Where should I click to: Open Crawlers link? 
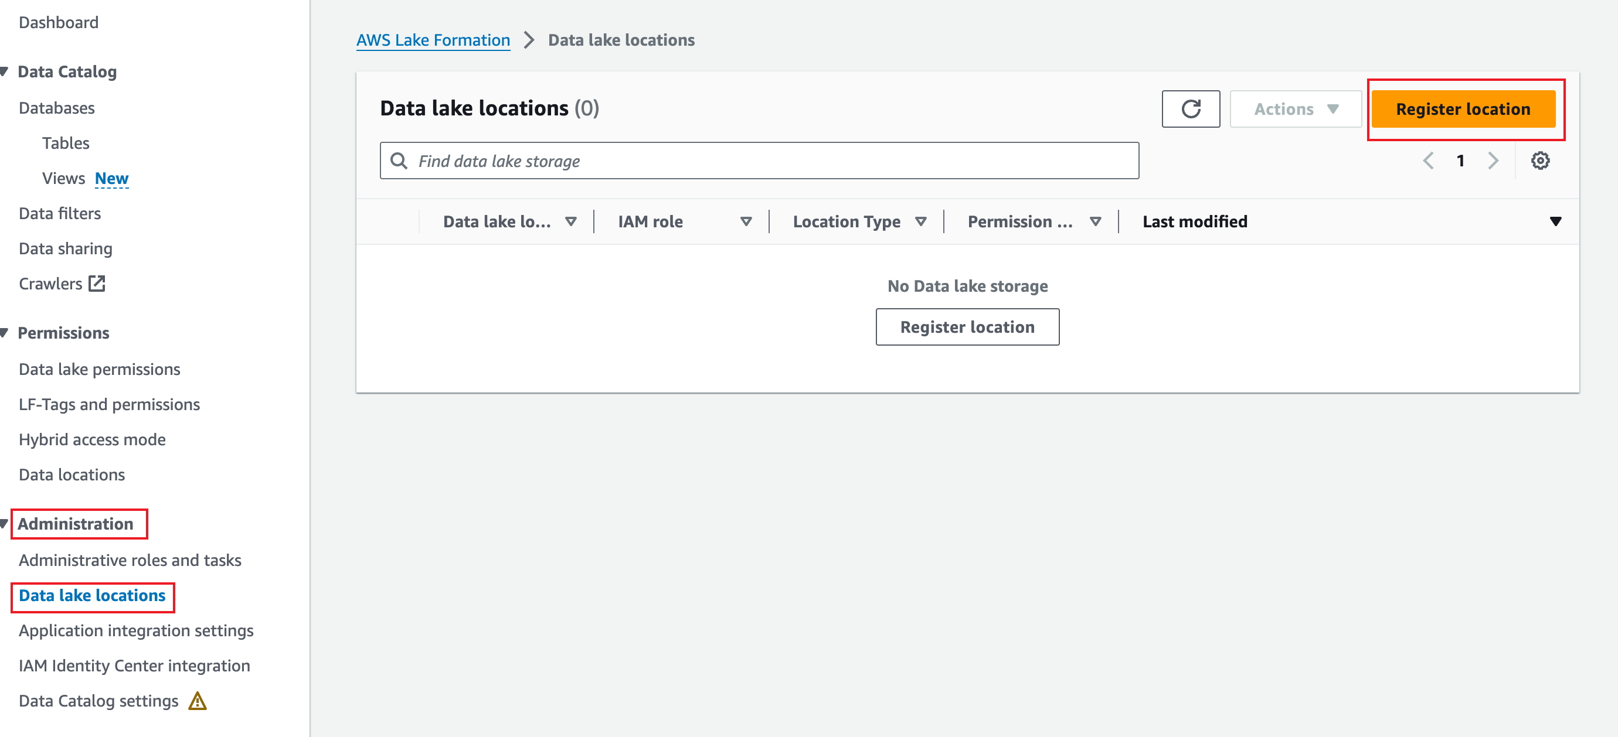[50, 284]
